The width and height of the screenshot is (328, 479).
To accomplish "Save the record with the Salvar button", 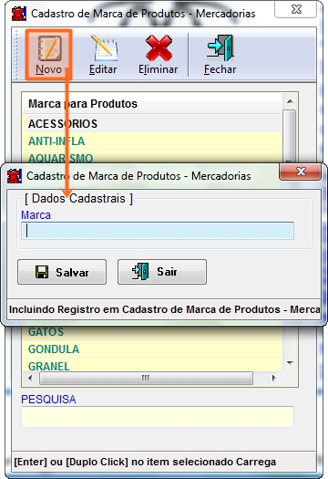I will 62,272.
